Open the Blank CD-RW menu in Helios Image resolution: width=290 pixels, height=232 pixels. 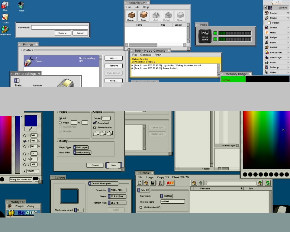point(180,177)
